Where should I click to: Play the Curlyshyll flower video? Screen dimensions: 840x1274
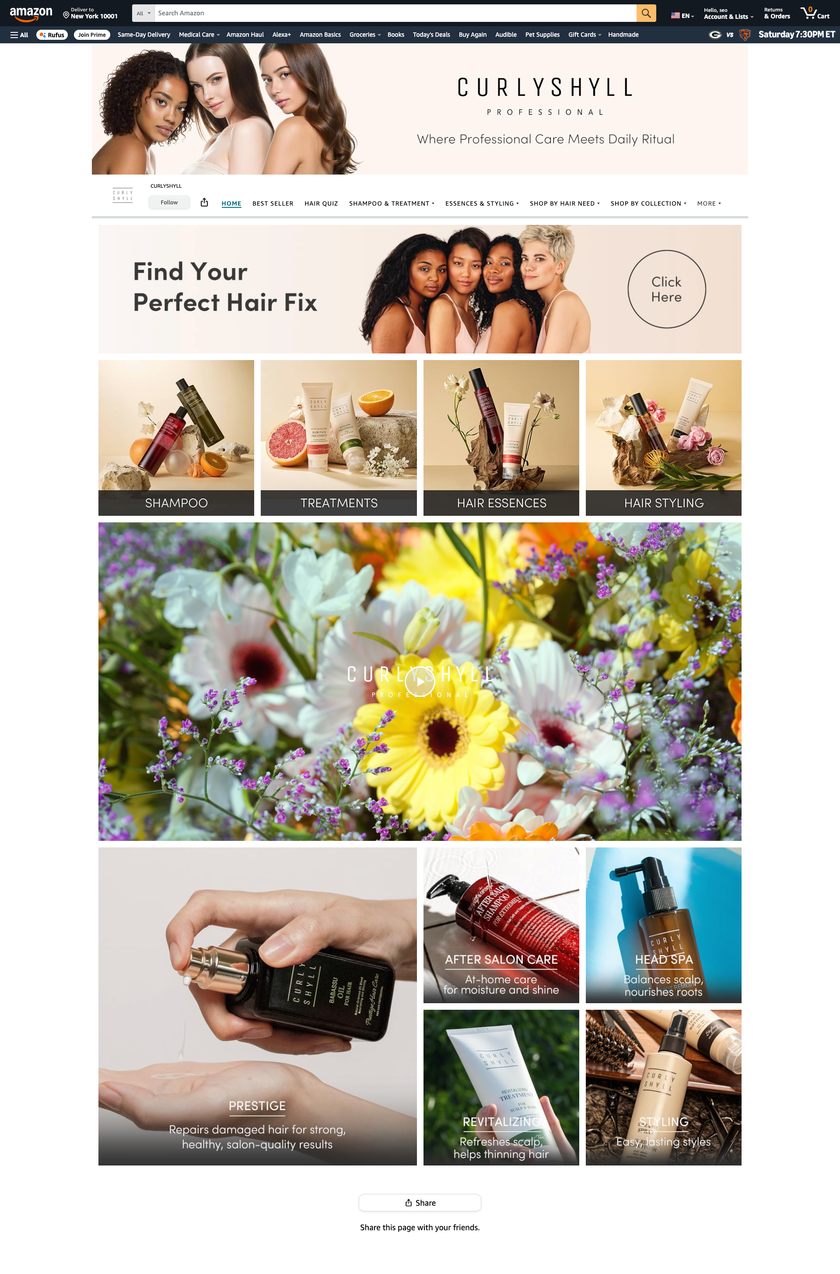click(x=420, y=681)
